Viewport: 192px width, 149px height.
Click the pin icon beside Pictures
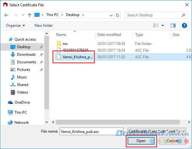[x=41, y=70]
